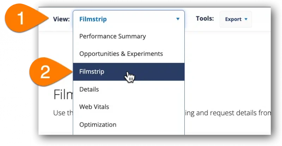Open the View combo box showing Filmstrip

coord(129,19)
